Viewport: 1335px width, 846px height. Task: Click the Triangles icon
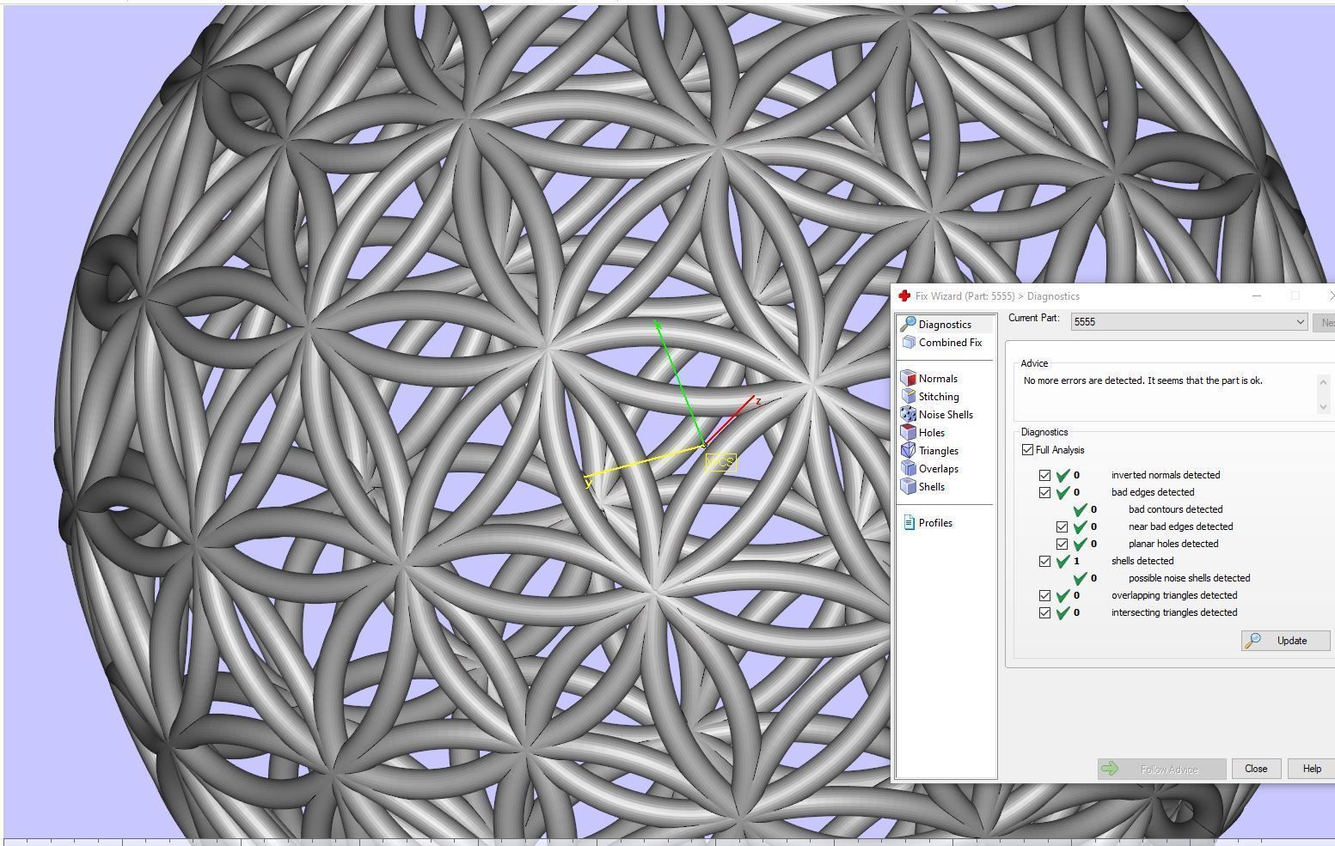908,450
